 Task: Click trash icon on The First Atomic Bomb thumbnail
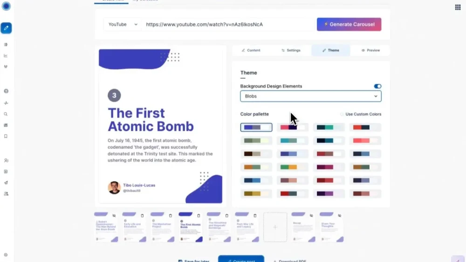(199, 216)
